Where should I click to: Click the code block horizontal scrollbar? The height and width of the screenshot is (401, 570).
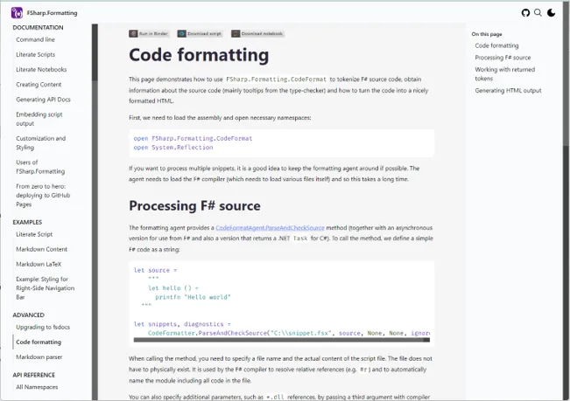(281, 340)
